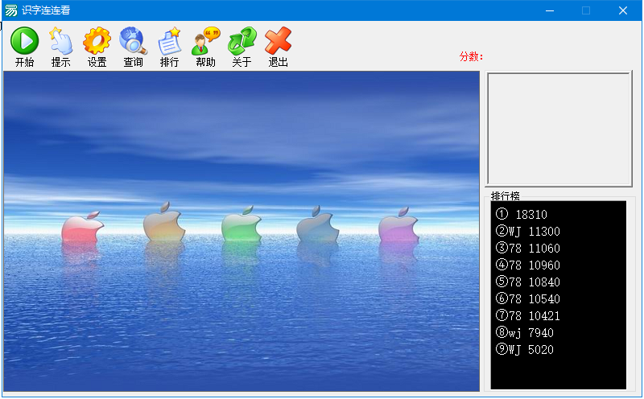The height and width of the screenshot is (399, 644).
Task: Open 设置 settings gear icon
Action: [97, 47]
